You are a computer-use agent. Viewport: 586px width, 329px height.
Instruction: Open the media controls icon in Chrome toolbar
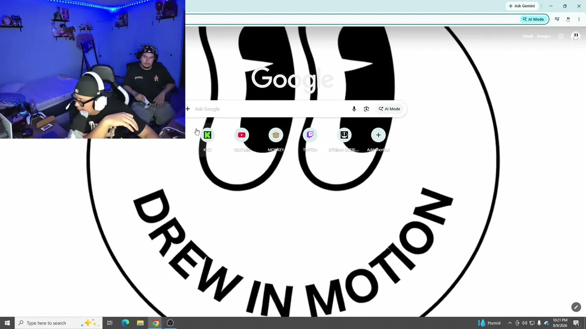[557, 19]
